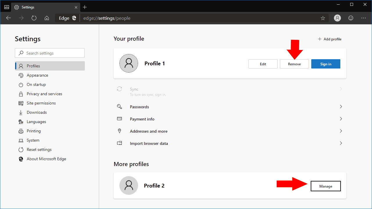Go back using the back arrow
The height and width of the screenshot is (209, 372).
[8, 18]
